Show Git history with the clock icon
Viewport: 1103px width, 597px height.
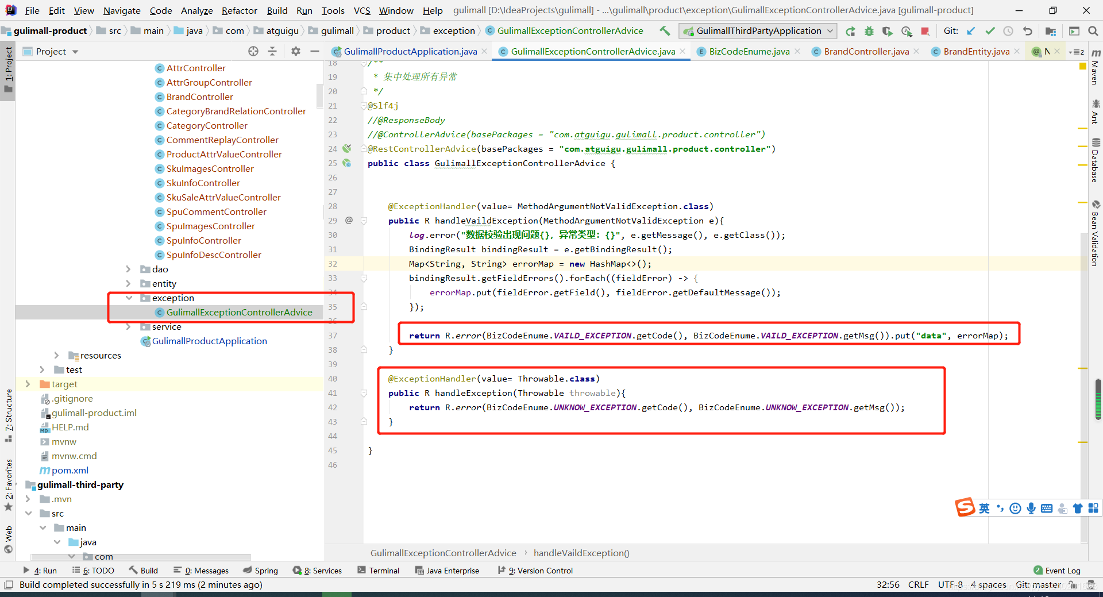point(1008,31)
